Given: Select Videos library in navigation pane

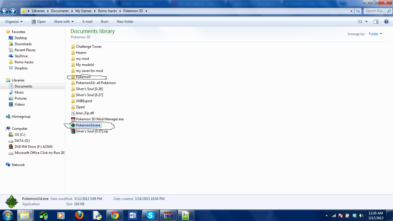Looking at the screenshot, I should coord(17,104).
